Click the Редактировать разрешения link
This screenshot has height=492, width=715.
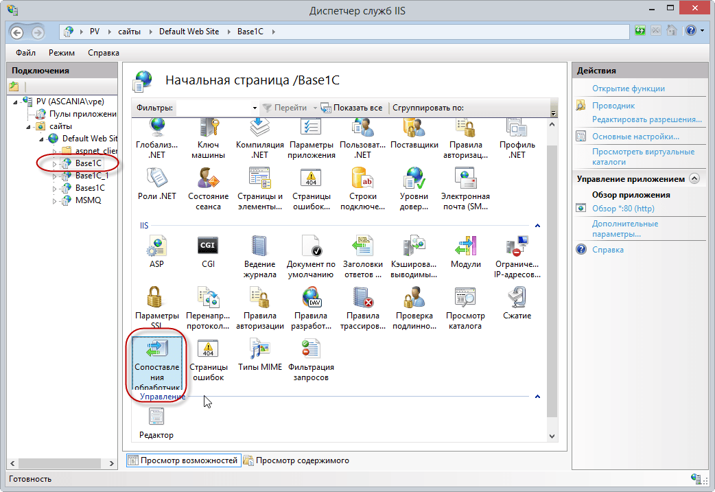click(x=647, y=119)
